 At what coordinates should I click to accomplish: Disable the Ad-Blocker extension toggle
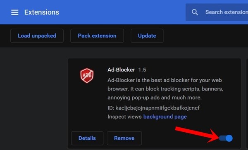[x=226, y=138]
